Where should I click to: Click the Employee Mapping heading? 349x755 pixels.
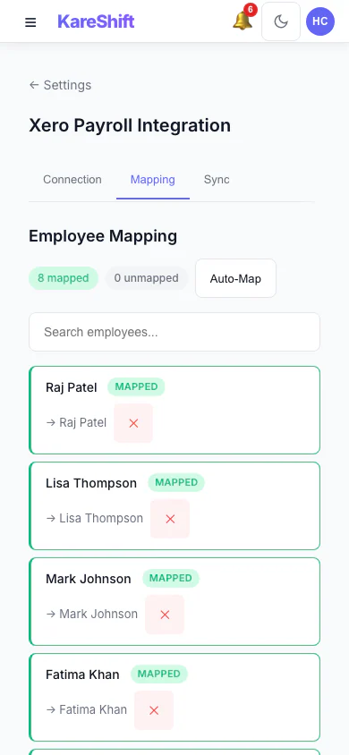[103, 236]
